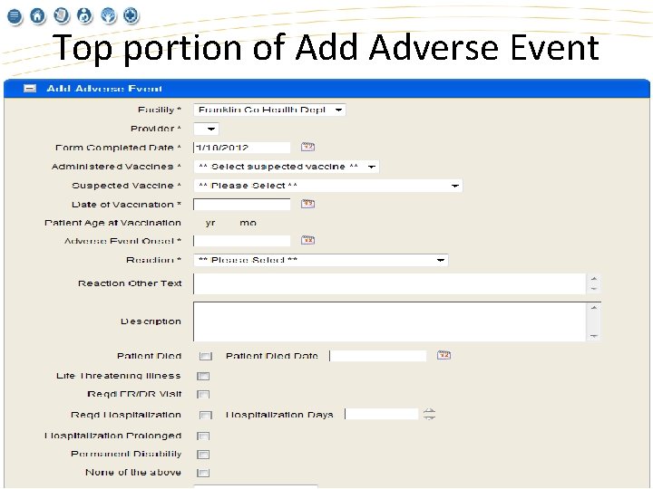
Task: Check the Patient Died checkbox
Action: 205,357
